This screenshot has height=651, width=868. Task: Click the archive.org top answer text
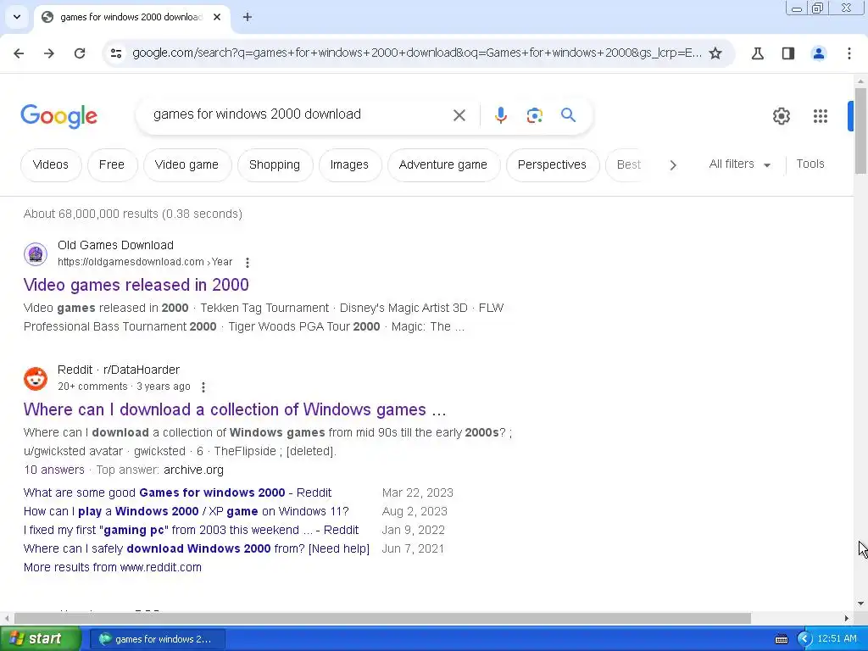point(194,470)
